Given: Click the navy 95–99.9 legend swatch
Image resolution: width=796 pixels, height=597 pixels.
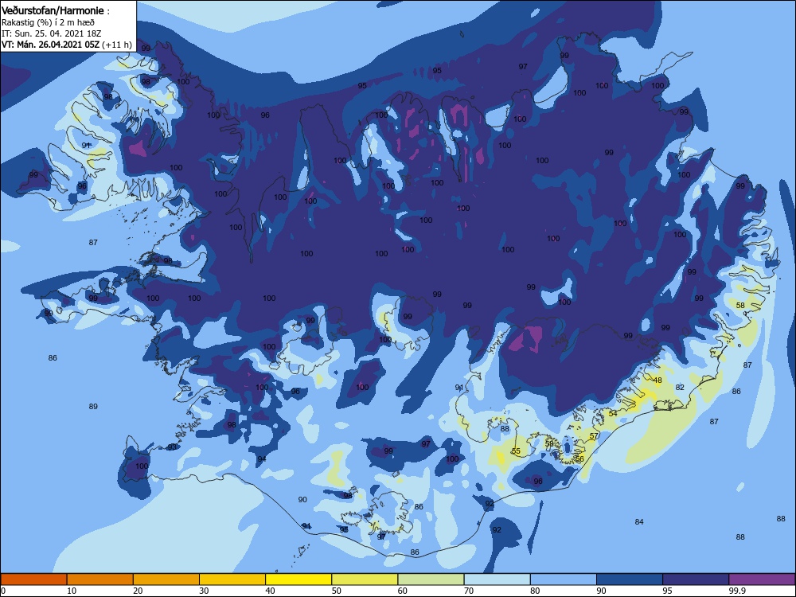Looking at the screenshot, I should 696,579.
